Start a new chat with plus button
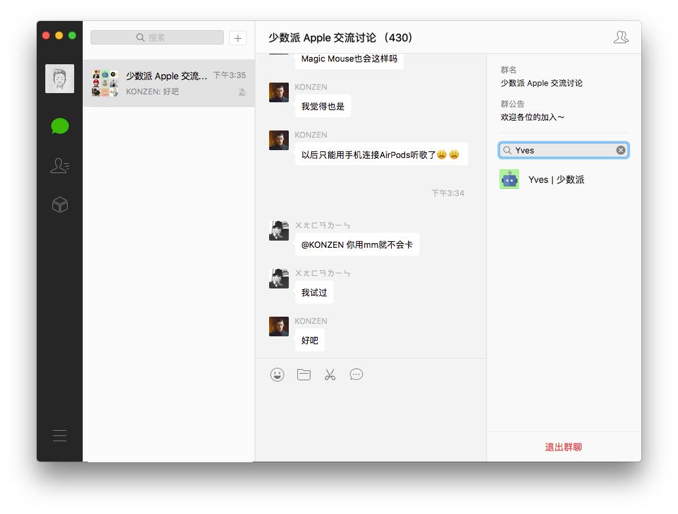Viewport: 678px width, 514px height. (238, 38)
